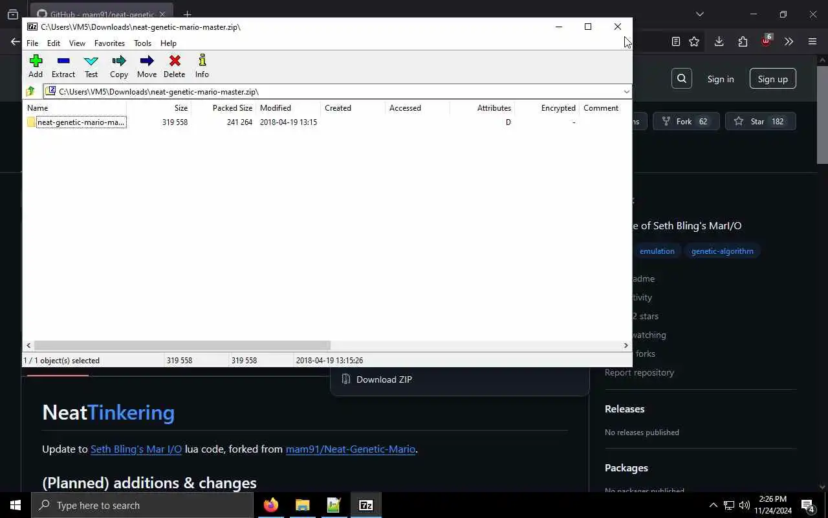
Task: Sort by the Accessed column header
Action: 417,108
